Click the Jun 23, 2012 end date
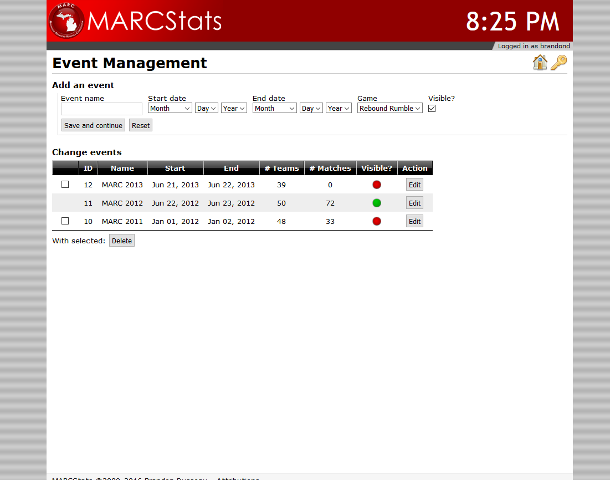Image resolution: width=610 pixels, height=480 pixels. click(x=231, y=203)
